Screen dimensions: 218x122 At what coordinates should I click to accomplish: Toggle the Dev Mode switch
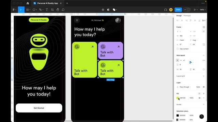tap(187, 10)
